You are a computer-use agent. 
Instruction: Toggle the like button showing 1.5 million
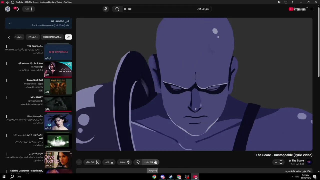(150, 162)
